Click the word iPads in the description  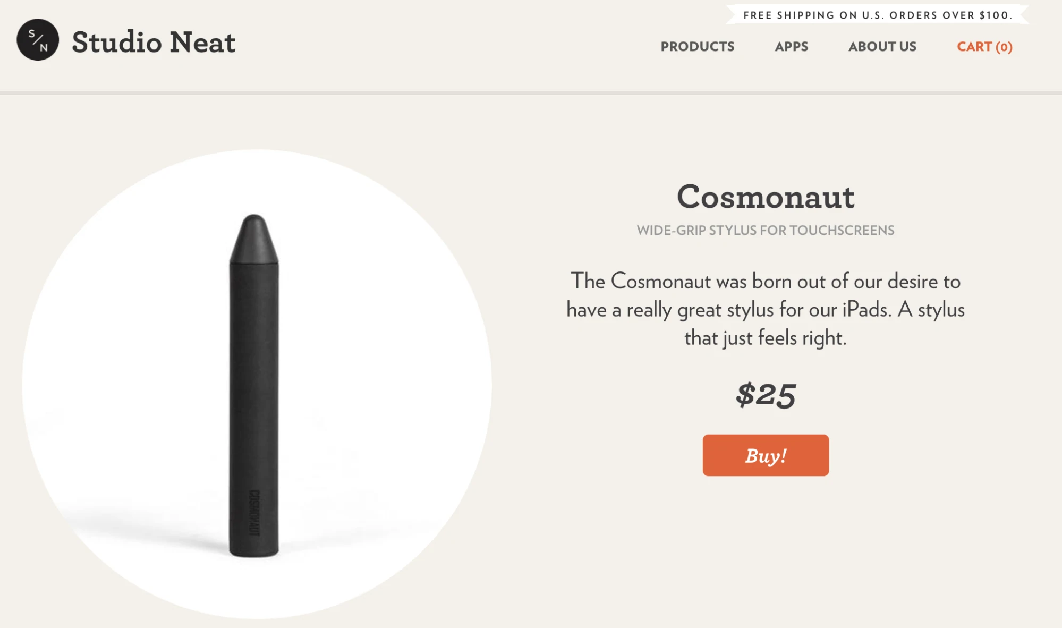coord(866,309)
